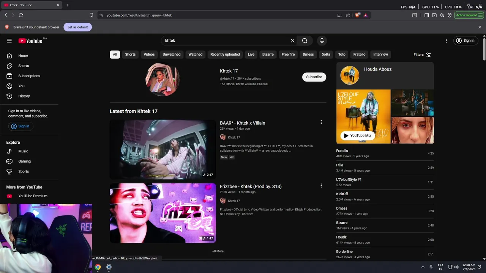486x273 pixels.
Task: Open Chrome from the Windows taskbar
Action: click(98, 267)
